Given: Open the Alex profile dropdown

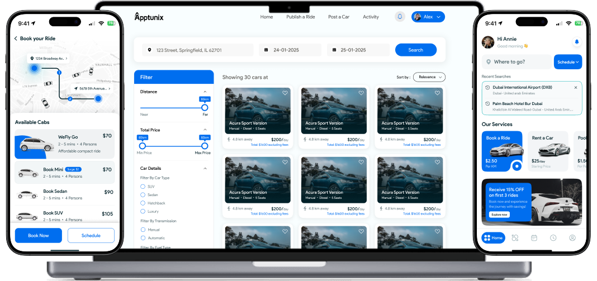Looking at the screenshot, I should tap(428, 17).
